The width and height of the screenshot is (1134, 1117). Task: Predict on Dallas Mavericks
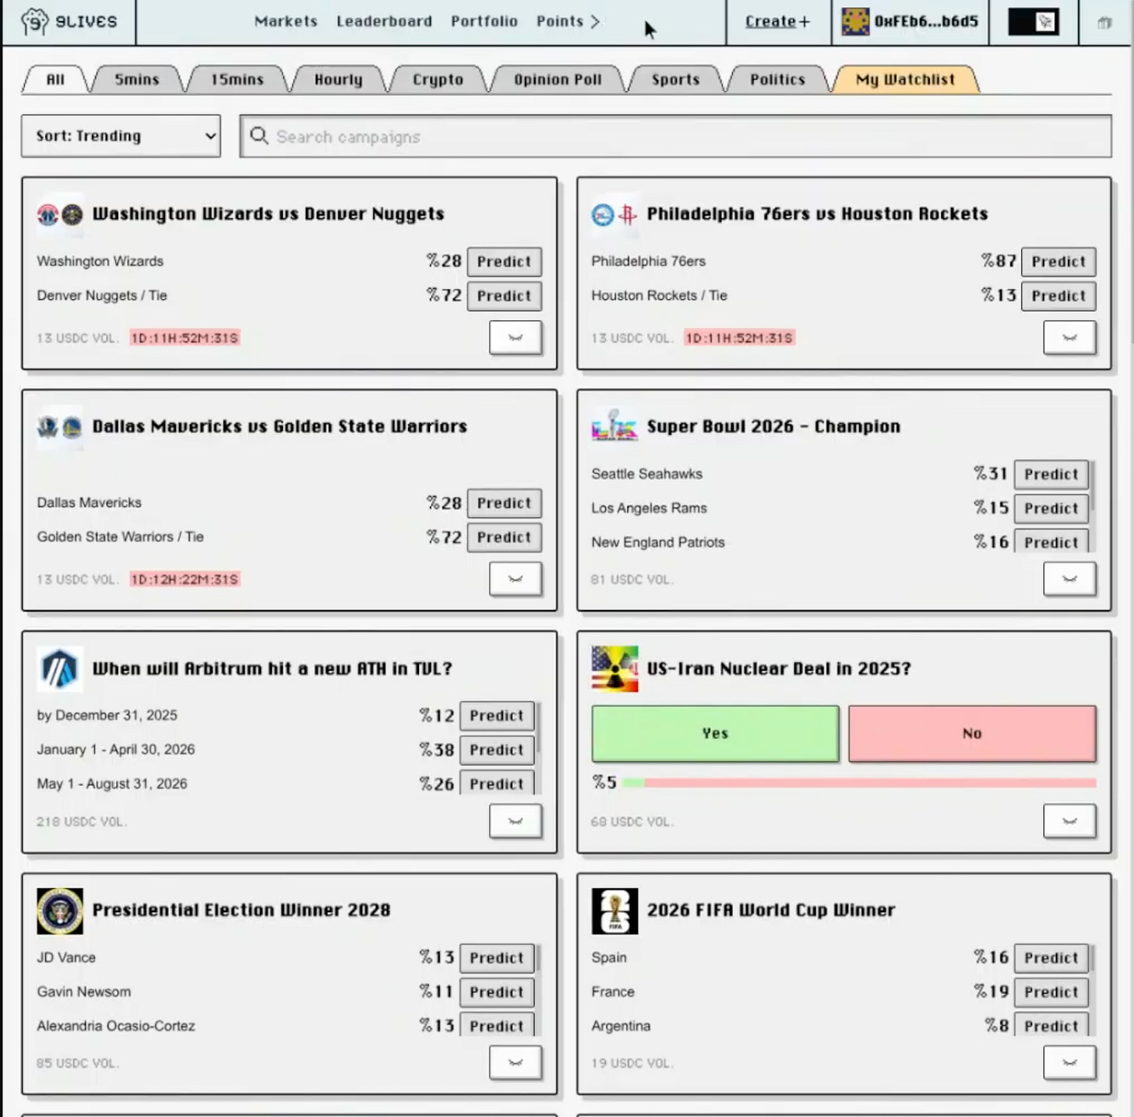coord(504,503)
